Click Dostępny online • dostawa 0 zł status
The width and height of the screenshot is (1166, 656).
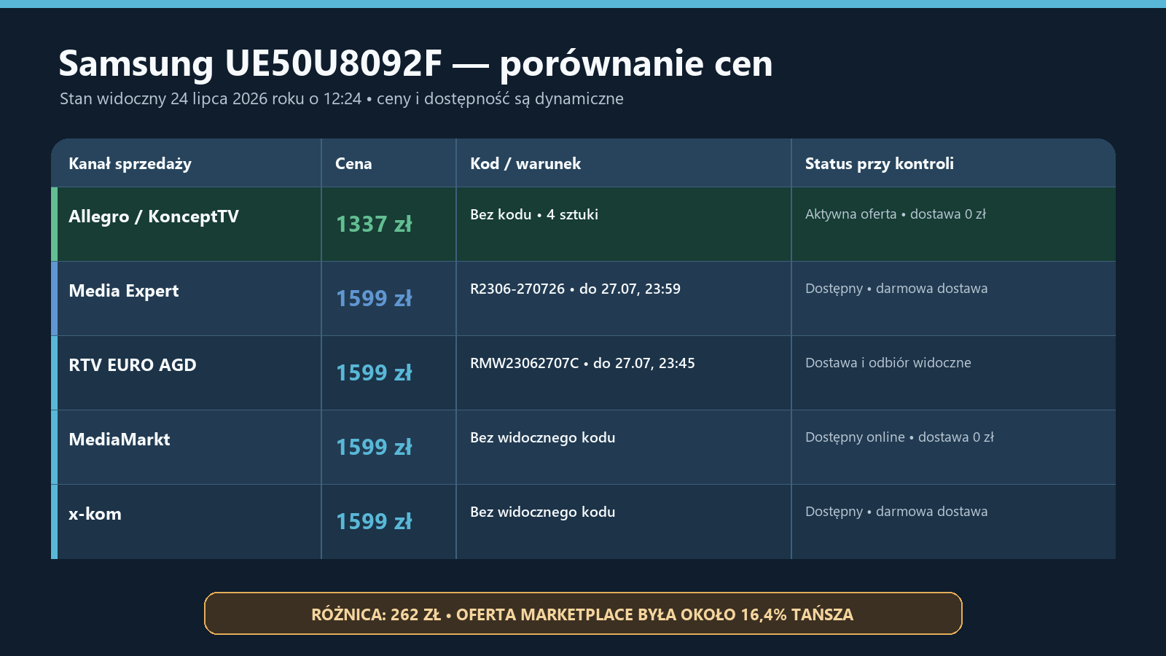coord(899,437)
